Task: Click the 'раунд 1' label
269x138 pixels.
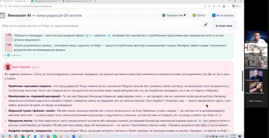Action: click(36, 67)
